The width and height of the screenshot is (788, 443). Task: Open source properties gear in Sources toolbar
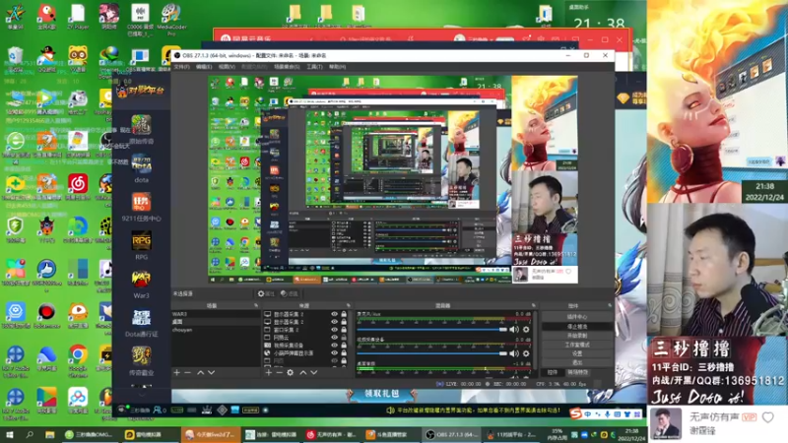290,373
